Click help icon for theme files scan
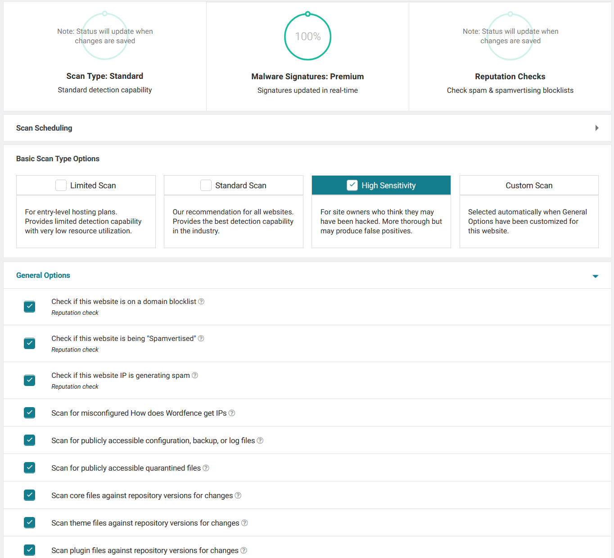 [244, 523]
